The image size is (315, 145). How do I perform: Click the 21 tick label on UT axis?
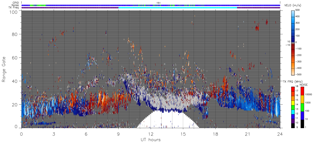click(248, 134)
